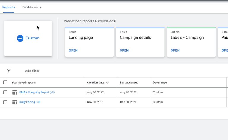Click the Add filter field
The image size is (228, 140).
pyautogui.click(x=32, y=71)
